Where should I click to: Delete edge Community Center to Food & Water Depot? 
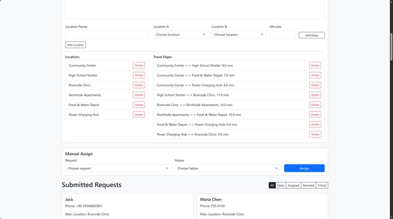point(315,75)
